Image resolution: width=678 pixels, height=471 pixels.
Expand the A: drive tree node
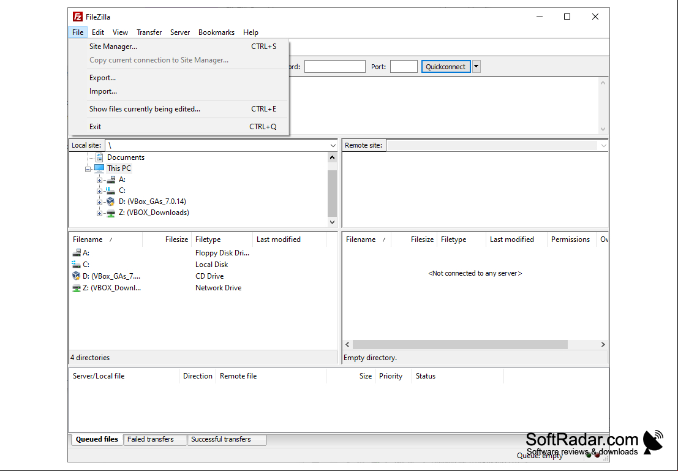coord(99,180)
